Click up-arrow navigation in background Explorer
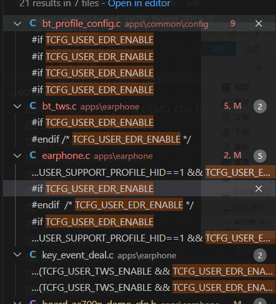Image resolution: width=276 pixels, height=304 pixels. click(259, 69)
